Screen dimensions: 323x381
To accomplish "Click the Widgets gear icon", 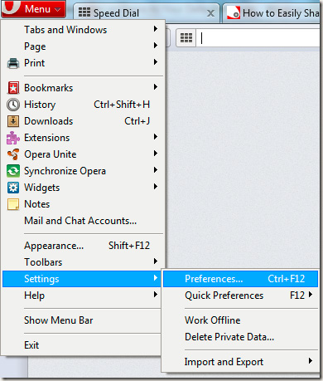I will tap(13, 188).
